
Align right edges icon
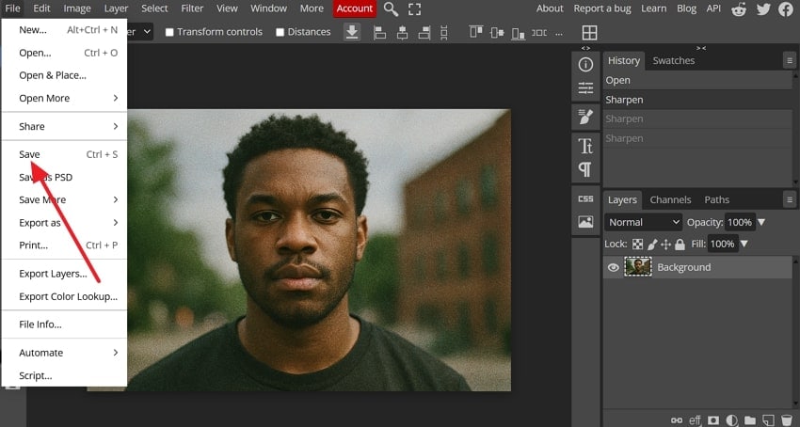[424, 33]
